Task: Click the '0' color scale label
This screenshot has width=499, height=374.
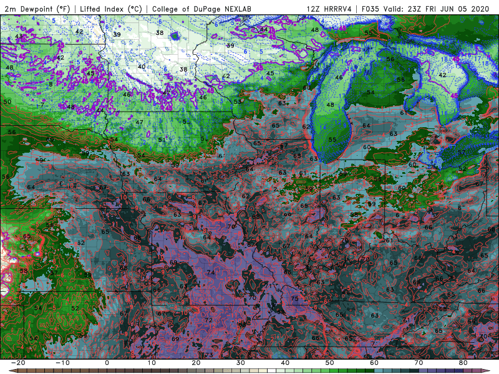Action: (x=107, y=363)
